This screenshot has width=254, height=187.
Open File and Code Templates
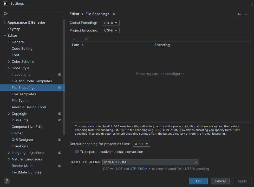(31, 81)
